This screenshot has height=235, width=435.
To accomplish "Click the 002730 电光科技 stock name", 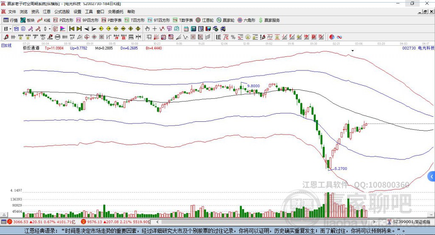I will [x=418, y=48].
